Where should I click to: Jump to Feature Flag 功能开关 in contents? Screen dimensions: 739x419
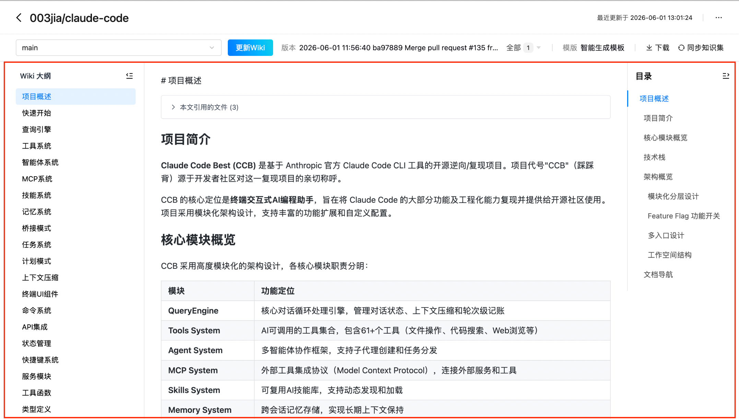point(684,216)
